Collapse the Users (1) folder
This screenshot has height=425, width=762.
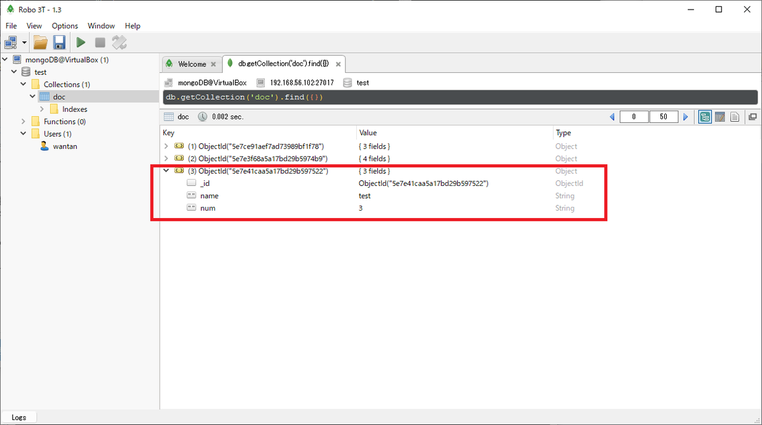click(23, 134)
